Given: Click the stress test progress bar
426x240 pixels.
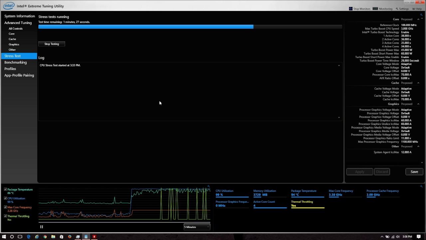Looking at the screenshot, I should click(x=190, y=27).
